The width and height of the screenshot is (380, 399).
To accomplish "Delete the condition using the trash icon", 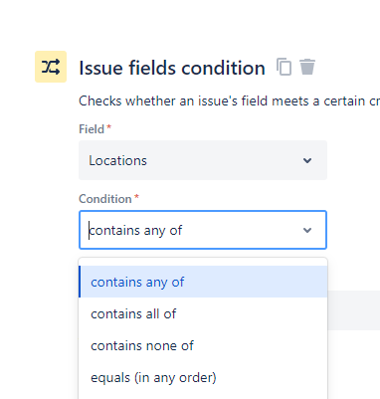I will [307, 67].
